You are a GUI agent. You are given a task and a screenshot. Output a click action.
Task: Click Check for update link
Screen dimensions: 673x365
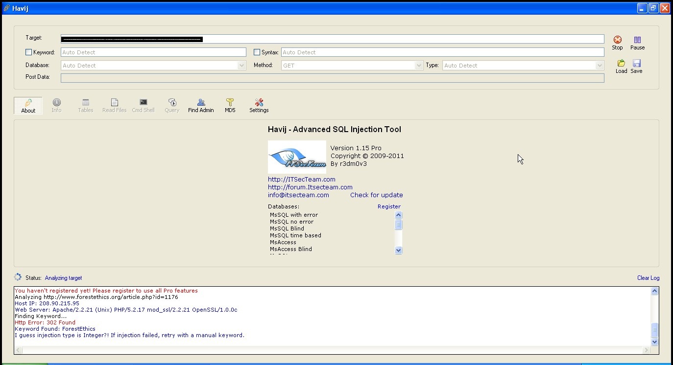[377, 195]
